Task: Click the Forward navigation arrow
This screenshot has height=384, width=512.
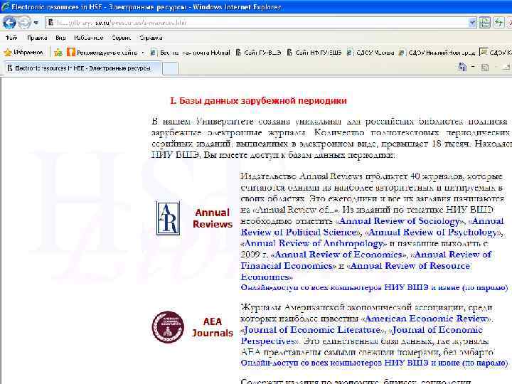Action: tap(24, 23)
